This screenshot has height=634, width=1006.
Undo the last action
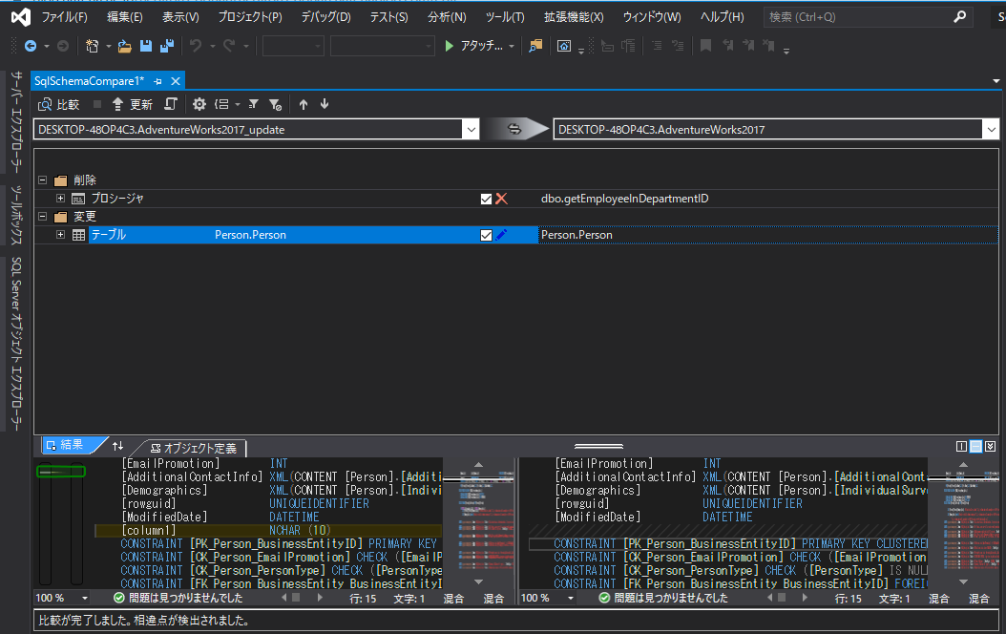tap(196, 46)
